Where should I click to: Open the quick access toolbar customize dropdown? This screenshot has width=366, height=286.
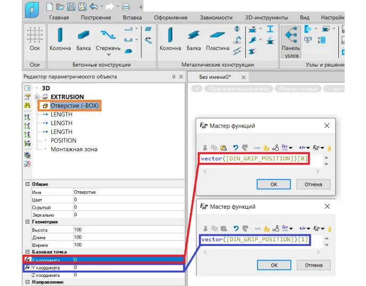(141, 7)
